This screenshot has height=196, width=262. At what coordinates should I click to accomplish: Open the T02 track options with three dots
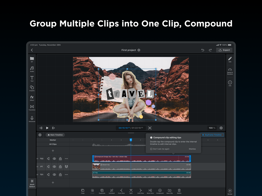[67, 158]
